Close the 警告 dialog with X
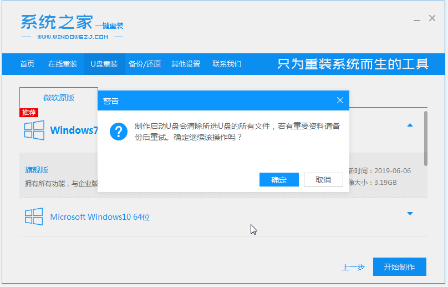 tap(340, 100)
